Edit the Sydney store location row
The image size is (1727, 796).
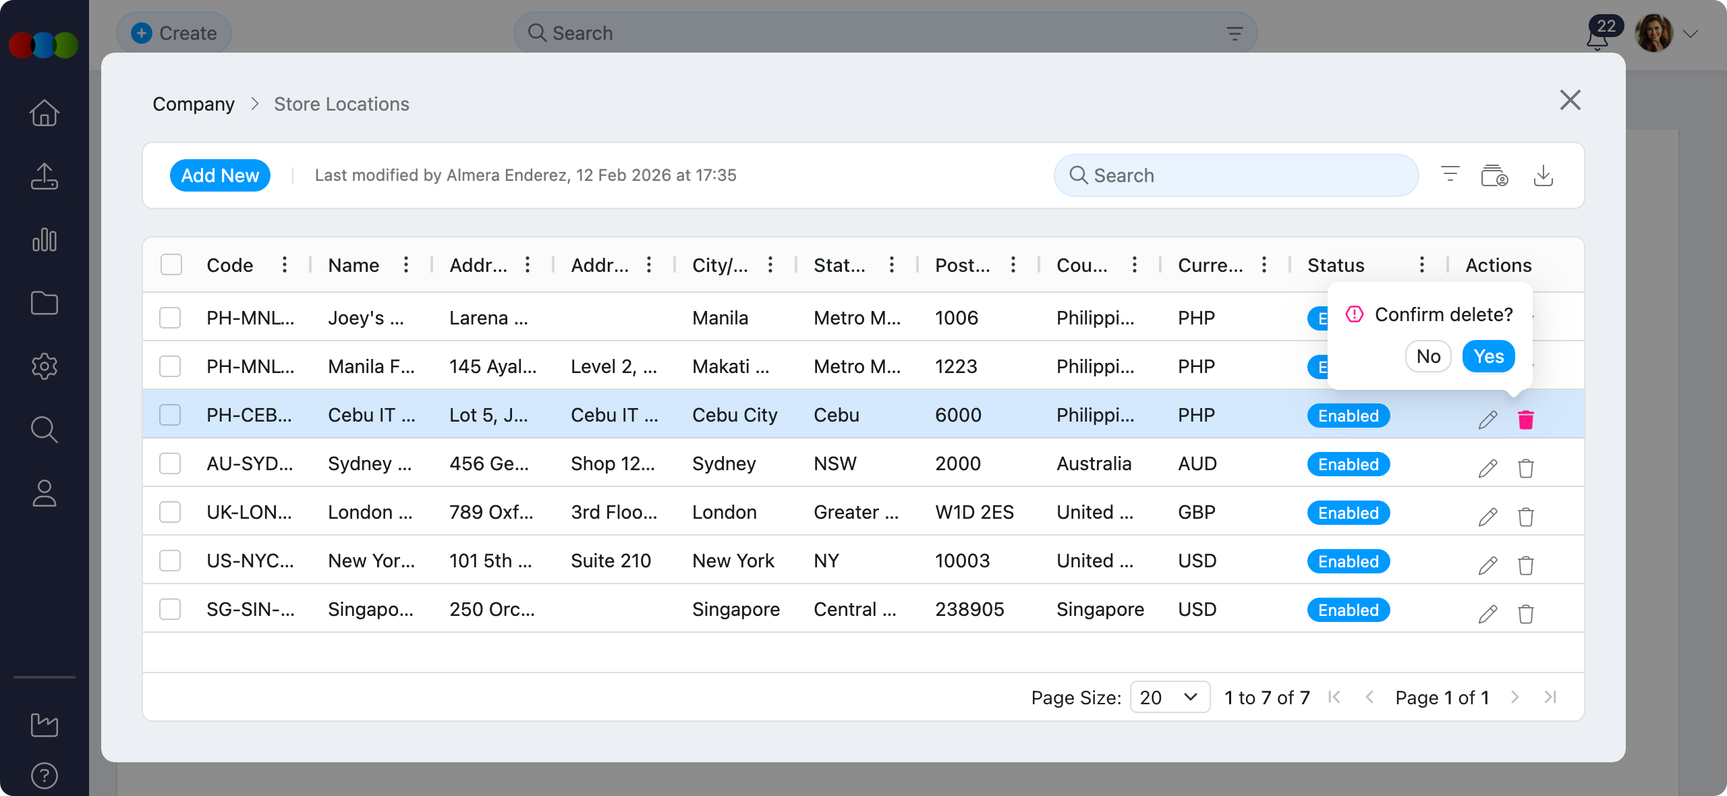[1488, 468]
